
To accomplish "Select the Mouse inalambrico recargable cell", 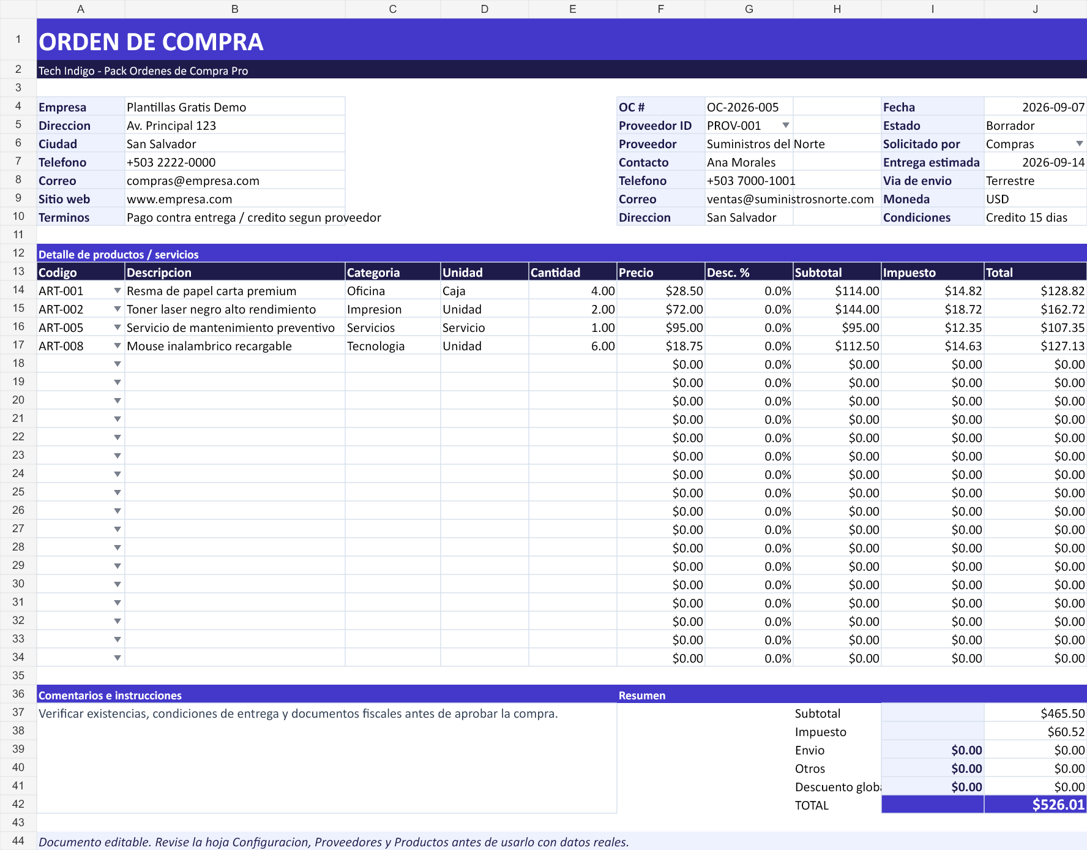I will 235,345.
